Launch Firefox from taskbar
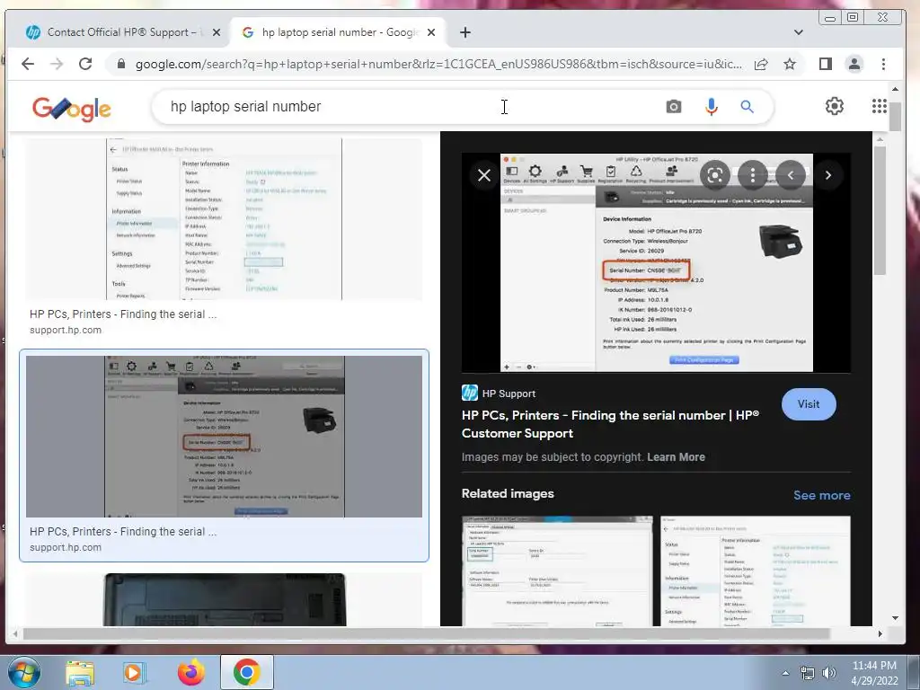The width and height of the screenshot is (920, 690). 191,672
